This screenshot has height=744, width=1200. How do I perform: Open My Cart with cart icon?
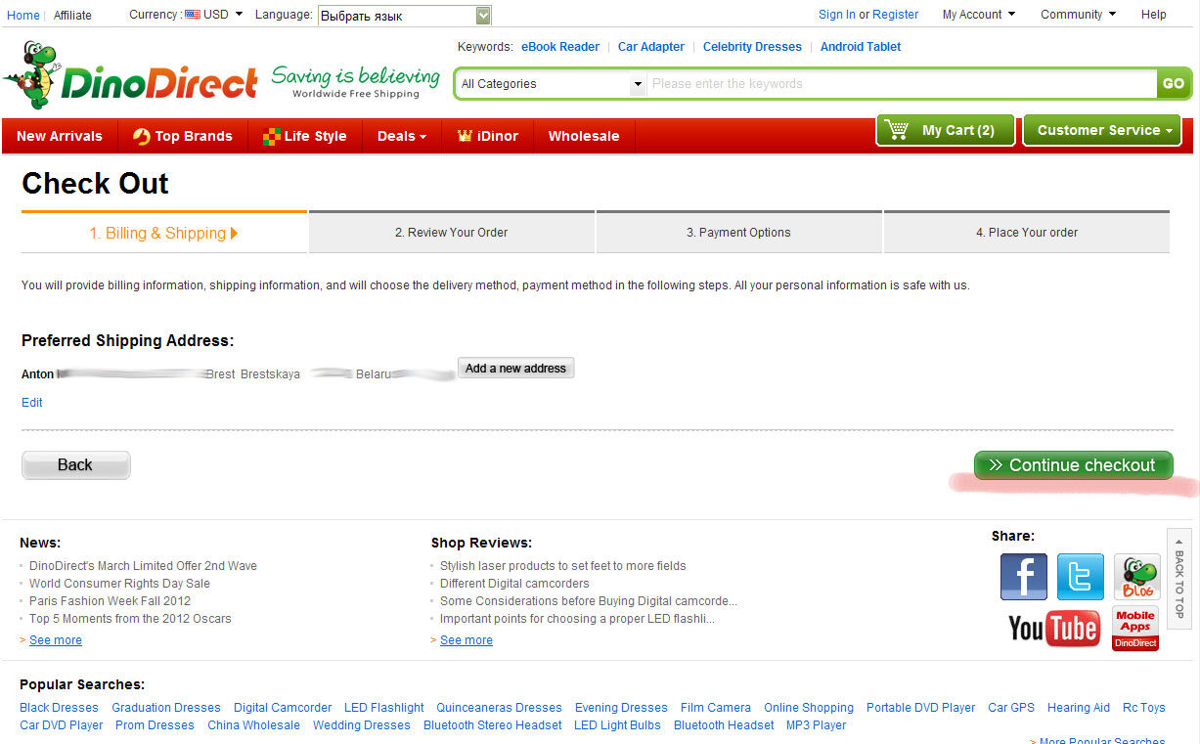point(945,130)
